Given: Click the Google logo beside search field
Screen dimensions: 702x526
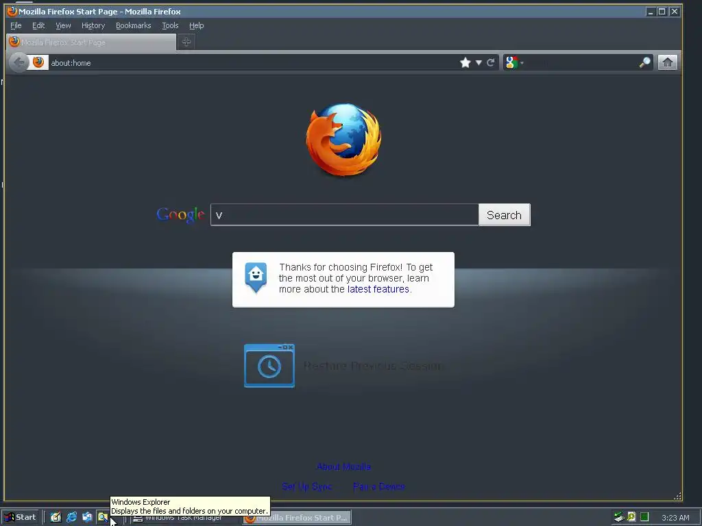Looking at the screenshot, I should click(x=180, y=215).
